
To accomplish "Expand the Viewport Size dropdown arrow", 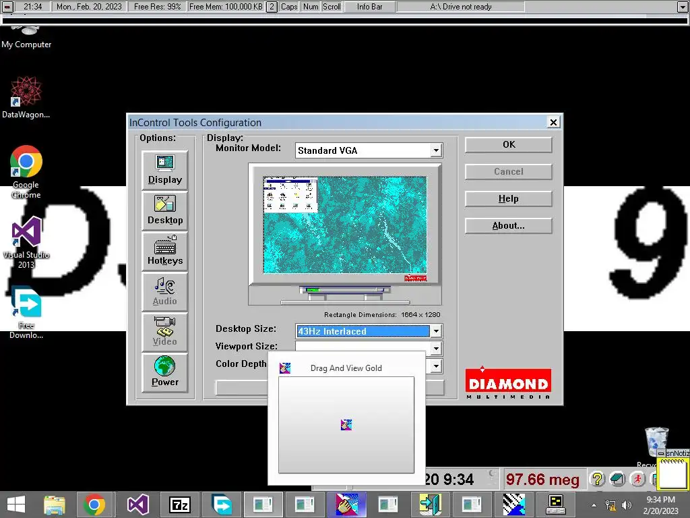I will (x=436, y=349).
